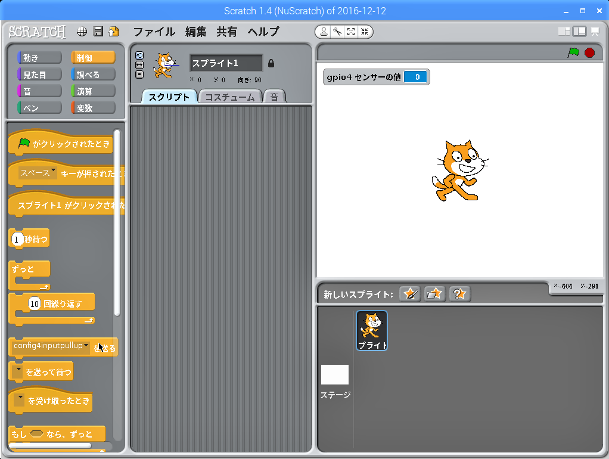The width and height of the screenshot is (609, 459).
Task: Switch to small stage view mode
Action: (x=564, y=32)
